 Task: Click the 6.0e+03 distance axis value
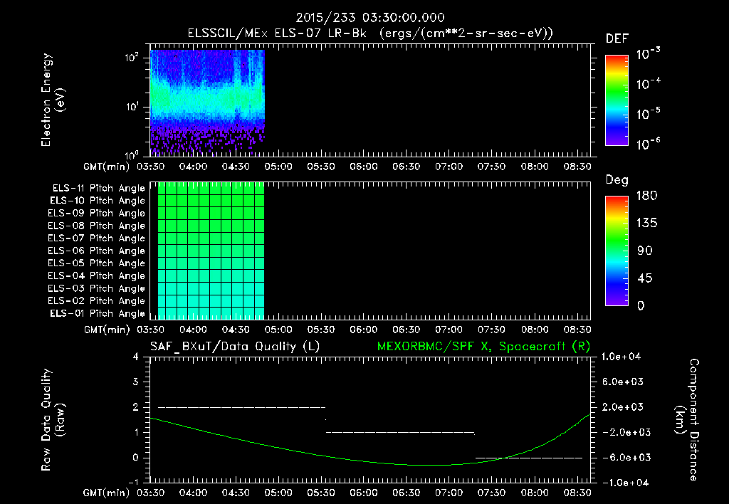(x=623, y=382)
